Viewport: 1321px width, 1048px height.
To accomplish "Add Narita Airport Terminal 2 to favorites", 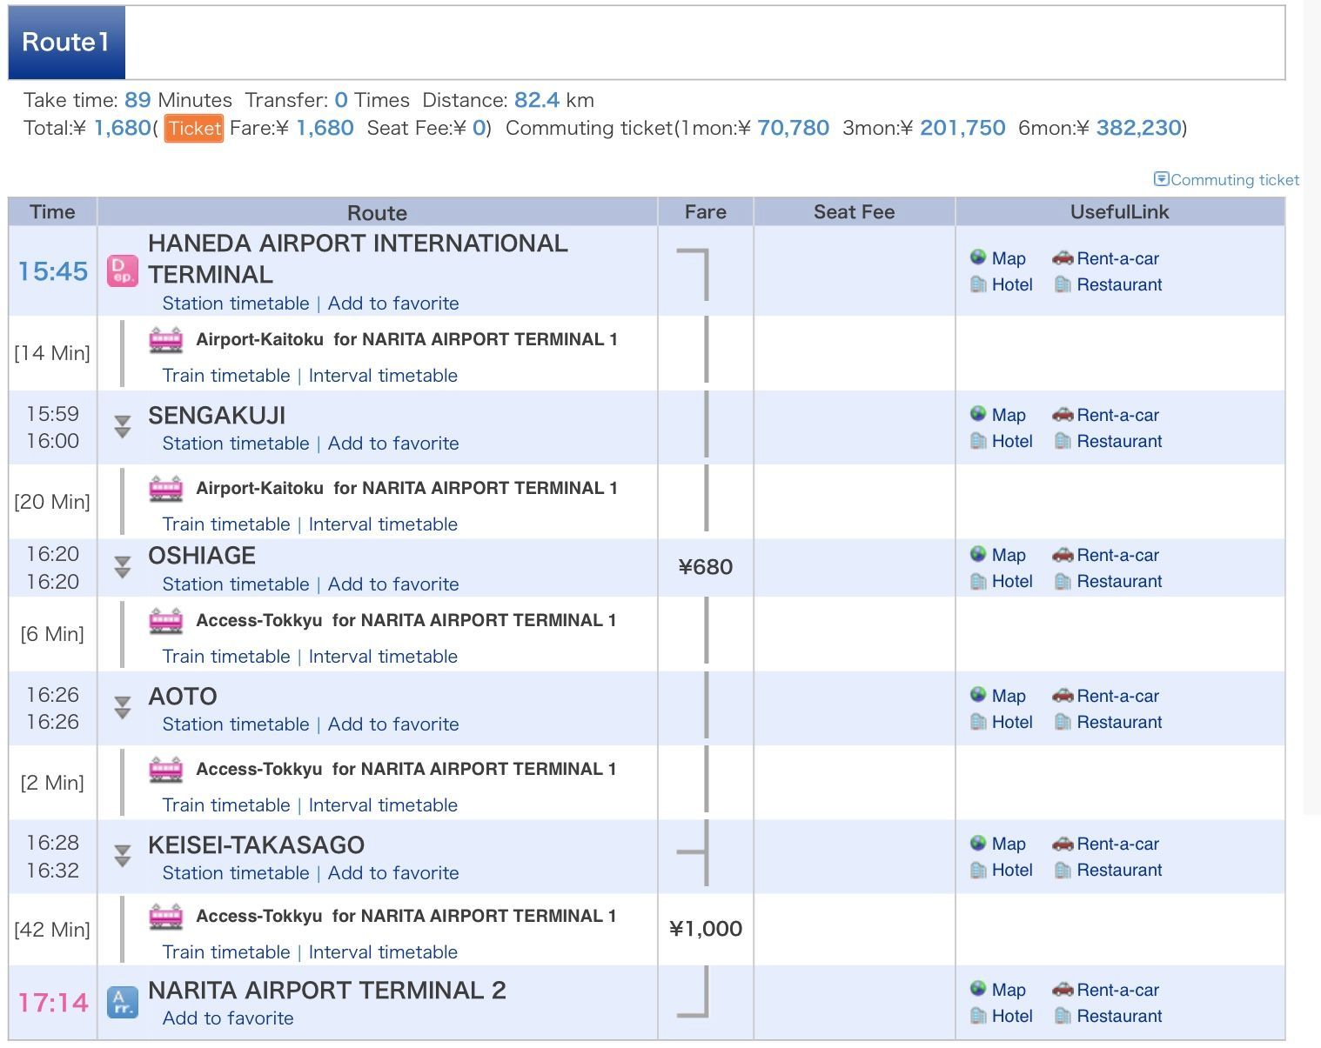I will click(x=228, y=1018).
